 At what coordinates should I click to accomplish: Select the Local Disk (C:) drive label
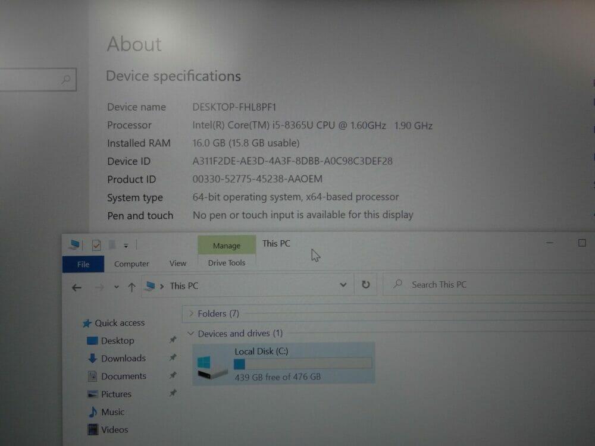tap(261, 351)
